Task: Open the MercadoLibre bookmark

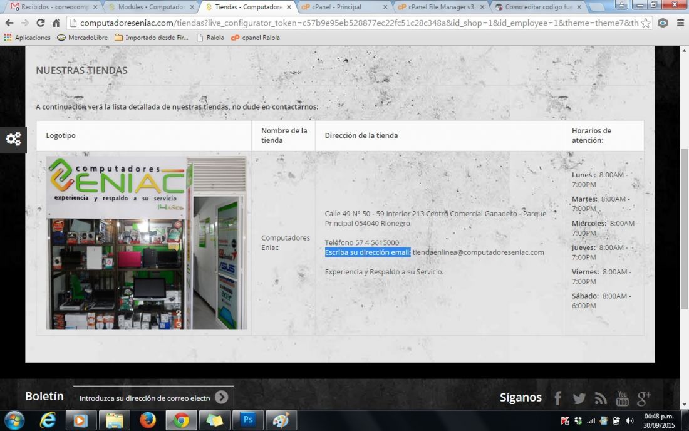Action: (x=82, y=38)
